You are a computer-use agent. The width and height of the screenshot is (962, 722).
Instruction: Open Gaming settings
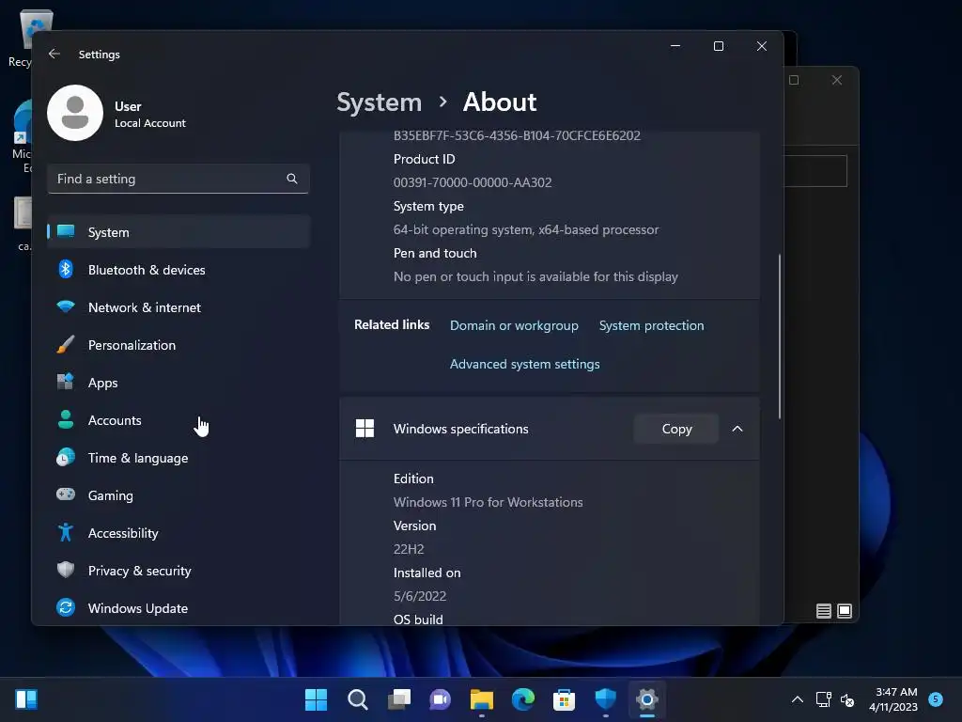coord(178,494)
